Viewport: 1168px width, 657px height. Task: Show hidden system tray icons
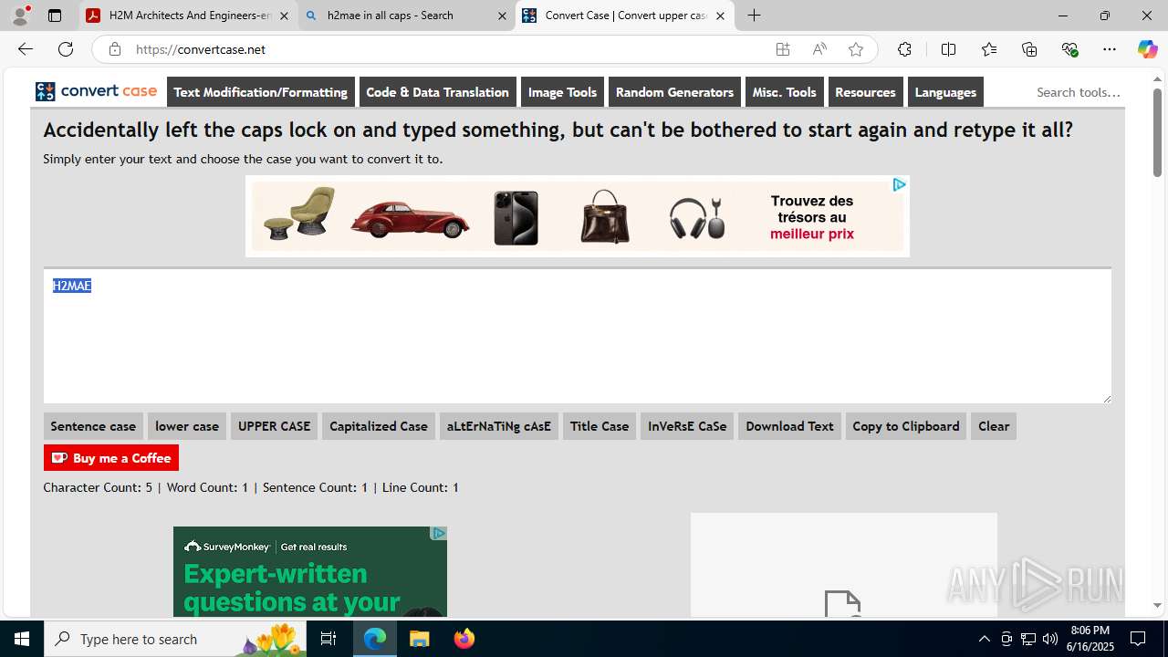[984, 639]
